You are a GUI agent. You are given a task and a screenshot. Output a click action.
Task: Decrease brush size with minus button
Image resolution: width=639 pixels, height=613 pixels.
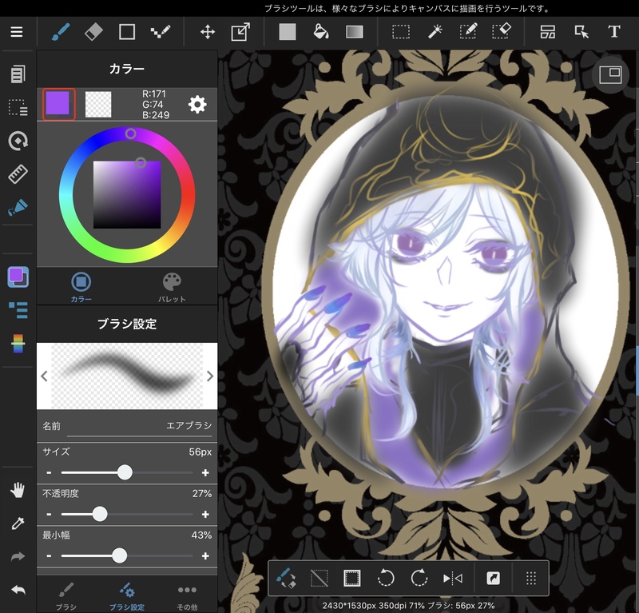pos(49,472)
